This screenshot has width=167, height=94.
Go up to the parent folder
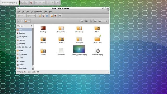(40, 16)
